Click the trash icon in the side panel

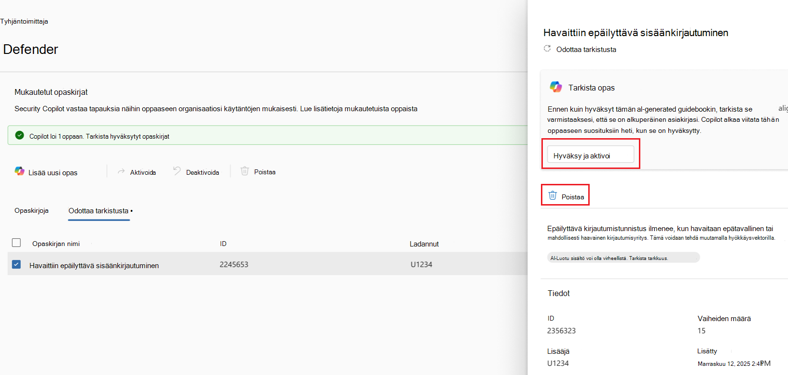pyautogui.click(x=553, y=195)
